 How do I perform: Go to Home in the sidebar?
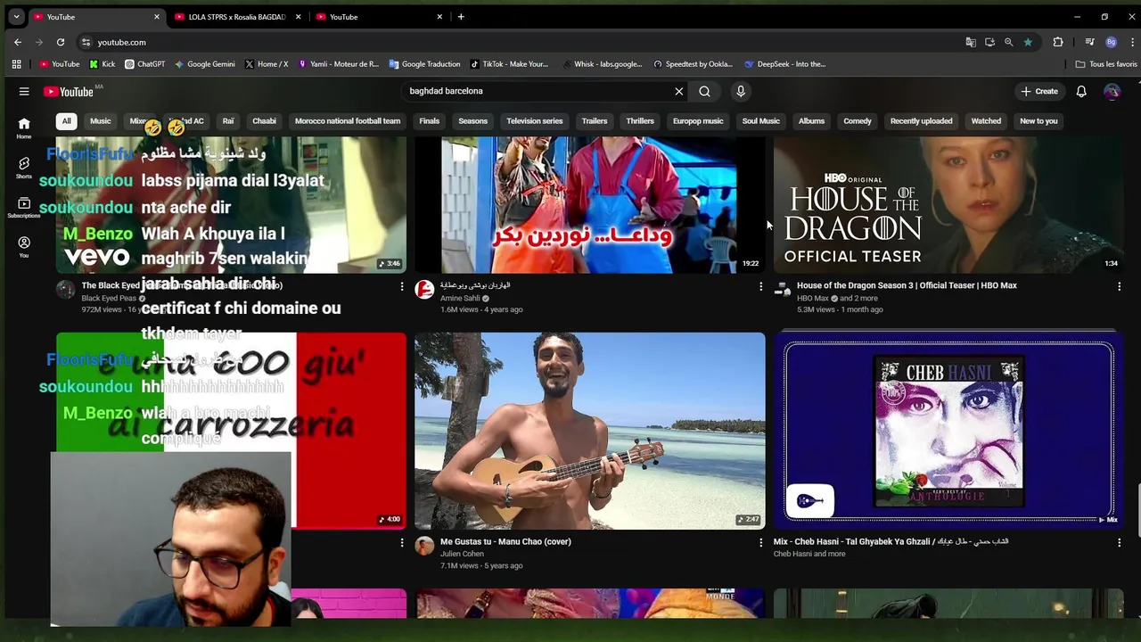click(24, 128)
